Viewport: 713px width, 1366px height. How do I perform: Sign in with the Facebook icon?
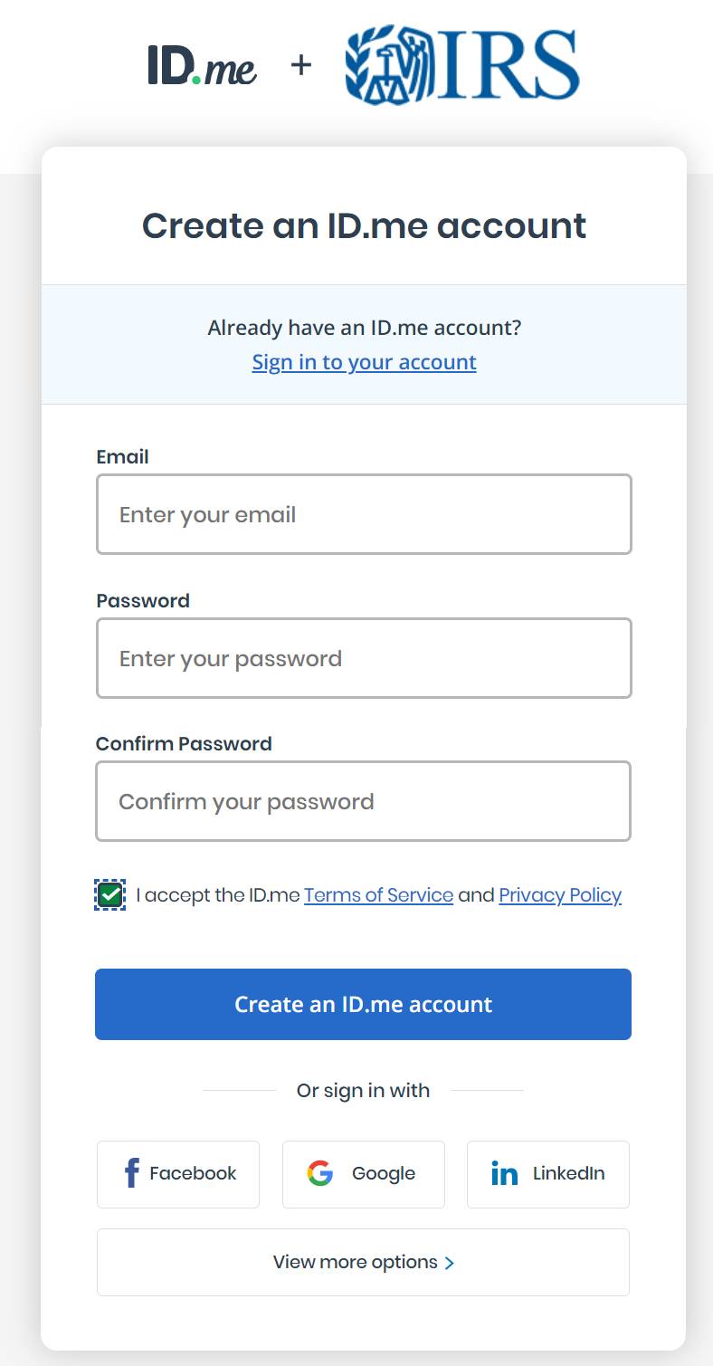tap(132, 1174)
